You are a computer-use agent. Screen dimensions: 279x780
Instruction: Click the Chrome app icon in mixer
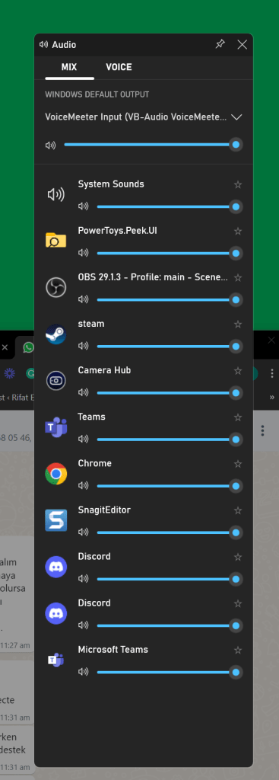click(55, 474)
